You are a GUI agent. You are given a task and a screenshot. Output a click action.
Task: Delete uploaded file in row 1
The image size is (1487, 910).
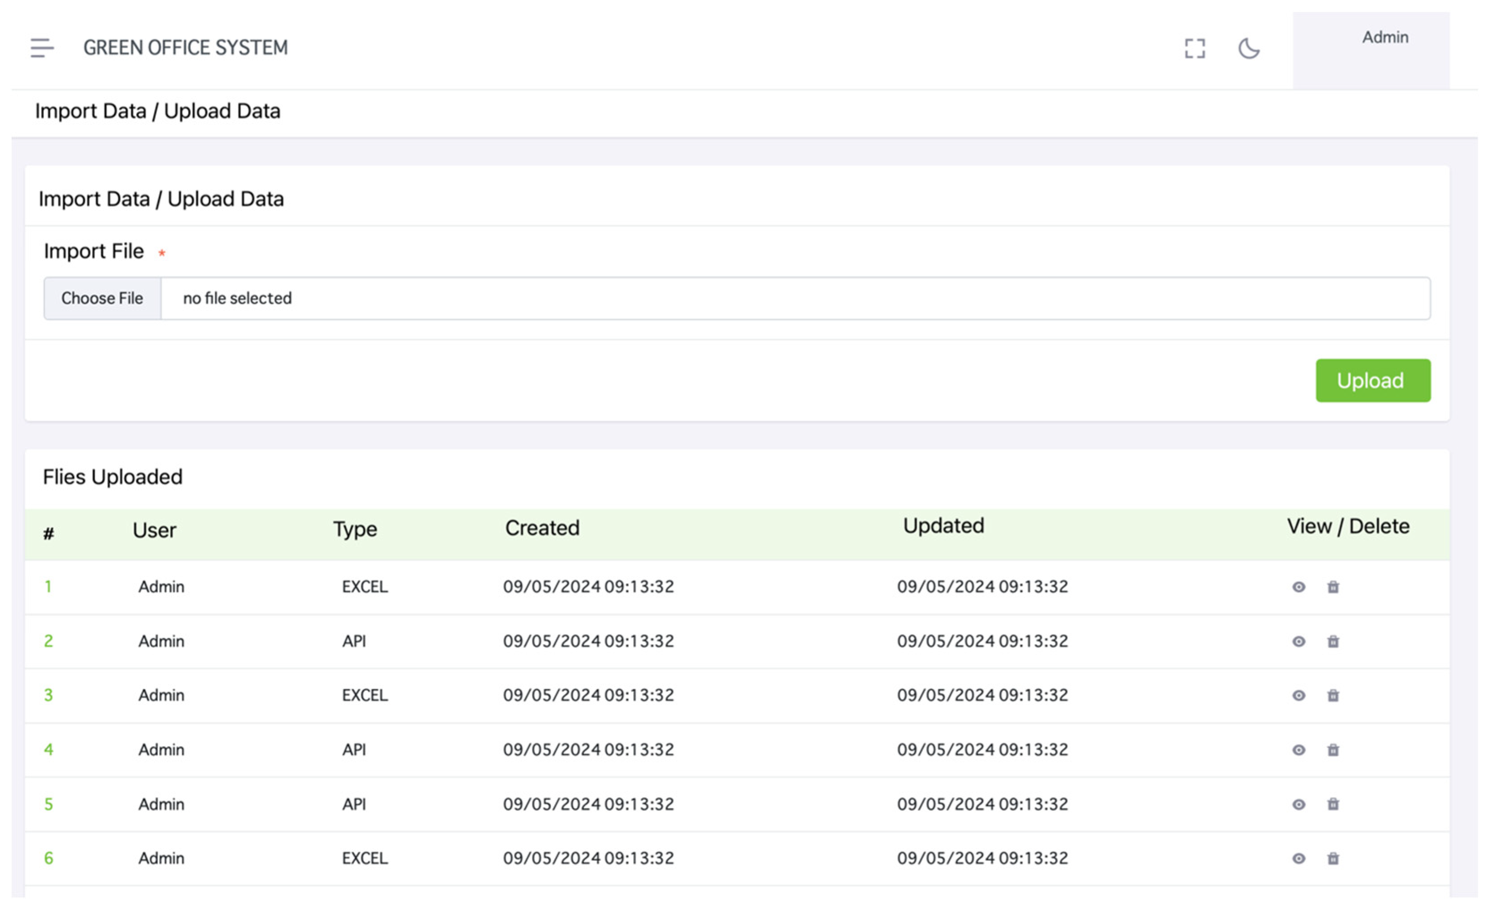coord(1333,586)
